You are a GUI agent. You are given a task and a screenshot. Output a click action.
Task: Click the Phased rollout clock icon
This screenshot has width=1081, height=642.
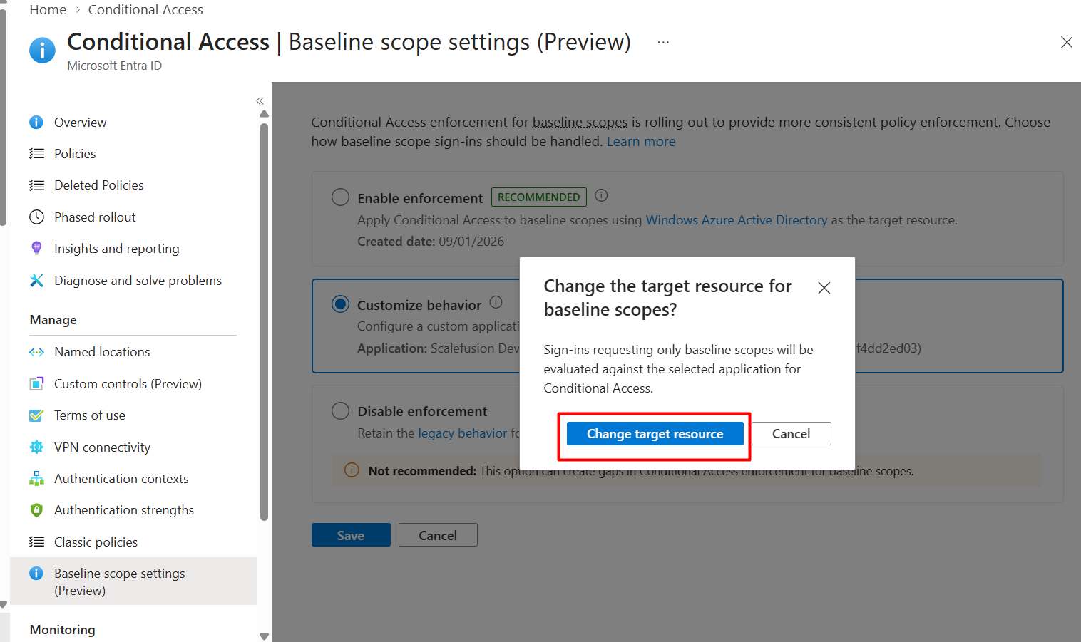tap(36, 217)
